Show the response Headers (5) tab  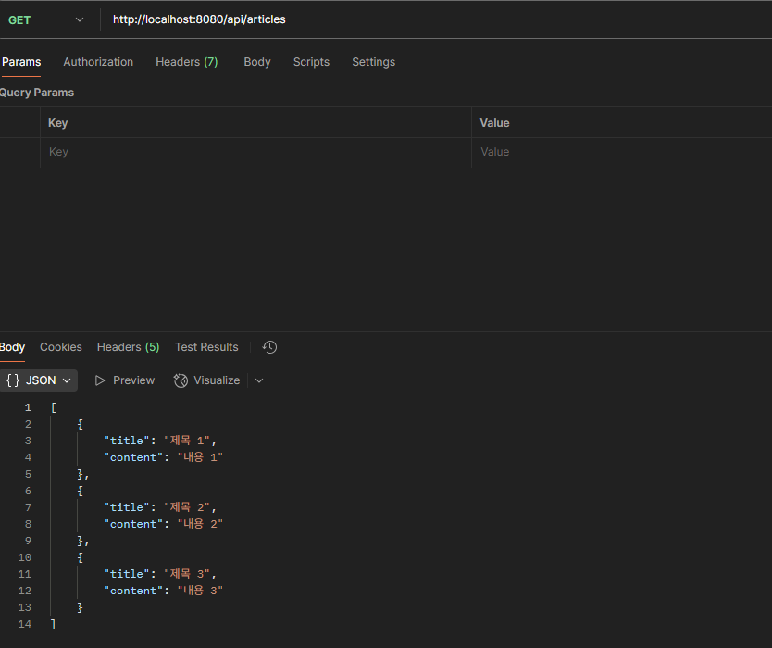point(128,347)
